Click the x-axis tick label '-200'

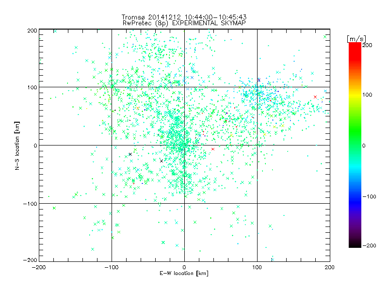pos(39,267)
